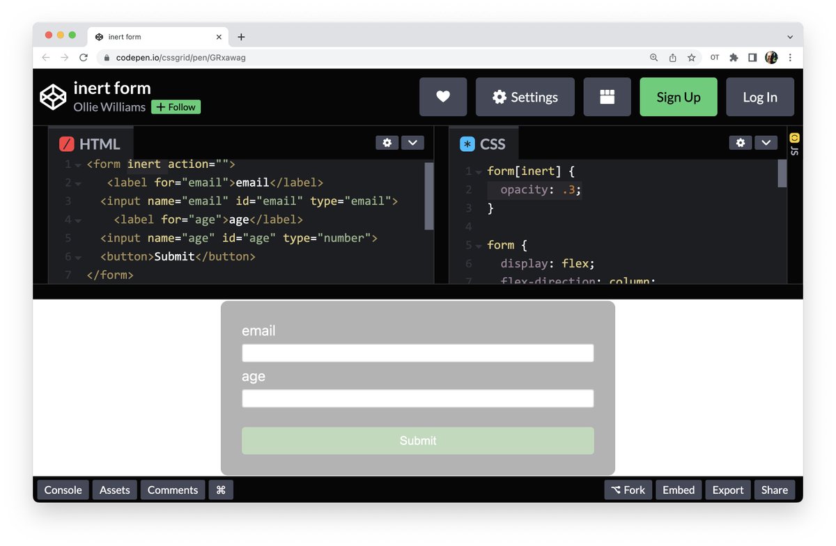The image size is (836, 546).
Task: Expand the HTML editor dropdown chevron
Action: [412, 143]
